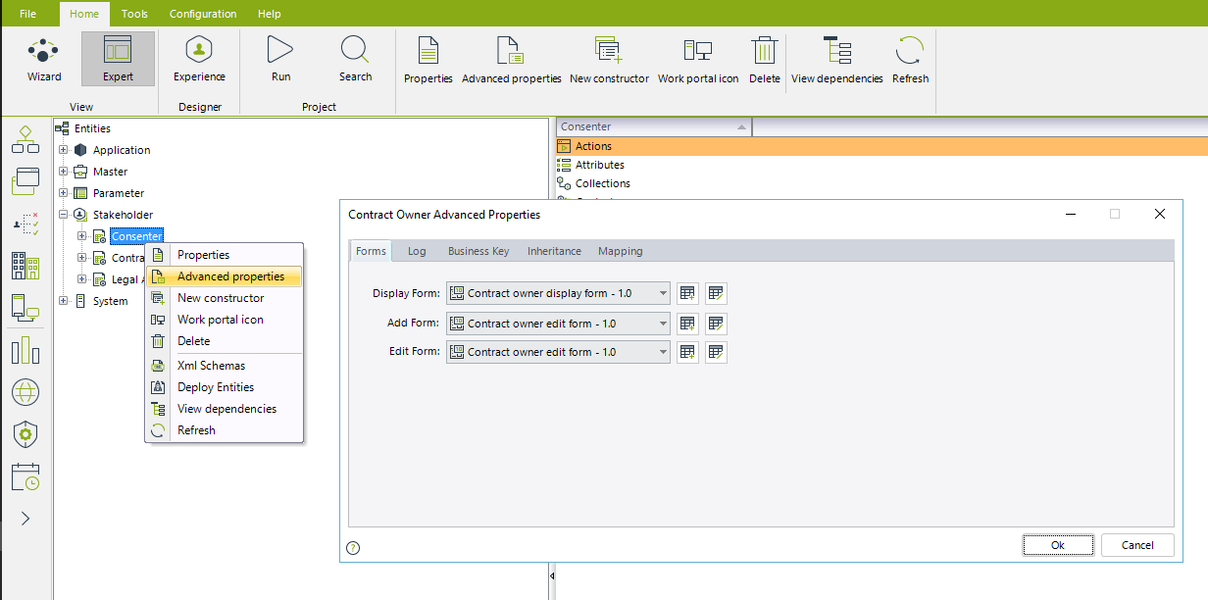Screen dimensions: 1208x600
Task: Select the Collections row in list
Action: pos(881,183)
